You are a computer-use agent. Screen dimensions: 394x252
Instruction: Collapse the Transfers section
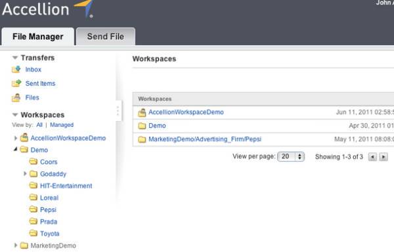pos(15,58)
